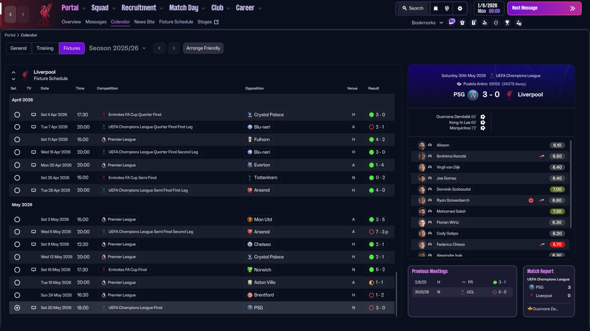Open the Season 2025/26 dropdown
Viewport: 590px width, 331px height.
point(118,48)
